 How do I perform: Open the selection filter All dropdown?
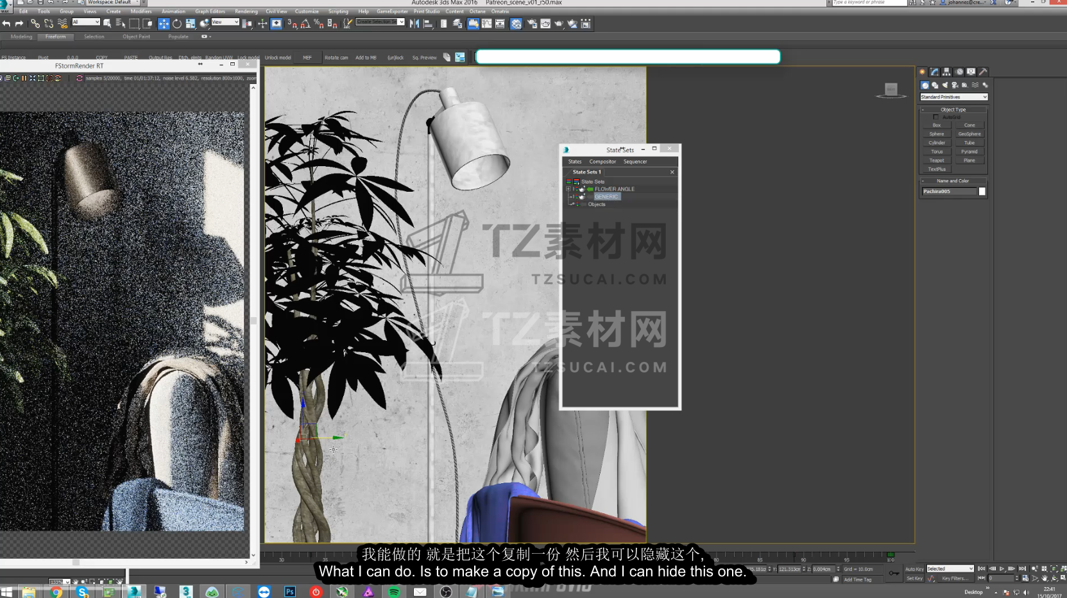click(86, 22)
